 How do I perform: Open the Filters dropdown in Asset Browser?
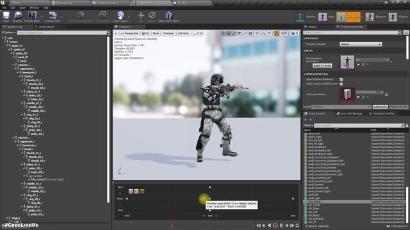coord(308,125)
